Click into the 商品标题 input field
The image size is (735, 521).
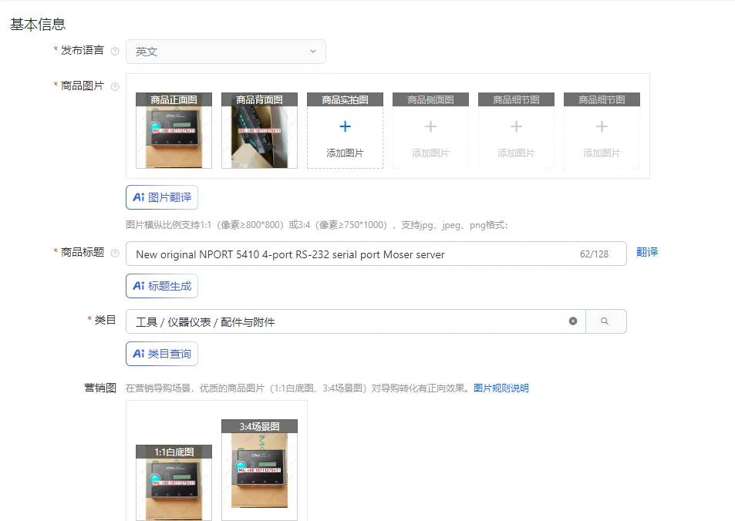coord(376,254)
